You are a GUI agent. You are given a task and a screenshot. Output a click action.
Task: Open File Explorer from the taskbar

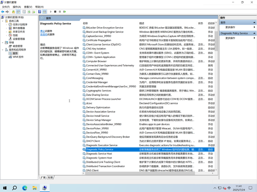(35, 188)
